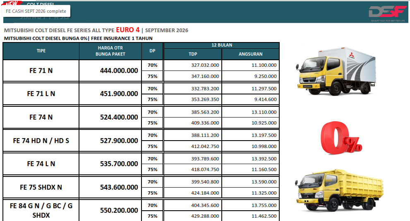
Task: Select price 543.600.000
Action: point(119,187)
